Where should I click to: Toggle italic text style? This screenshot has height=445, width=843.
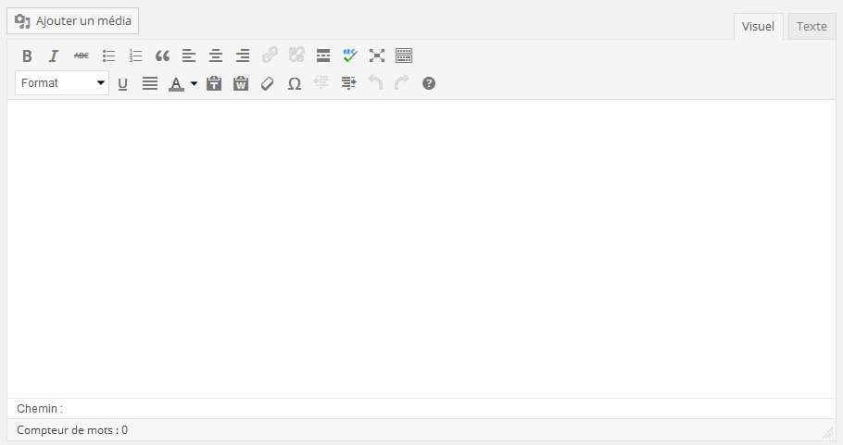point(54,56)
